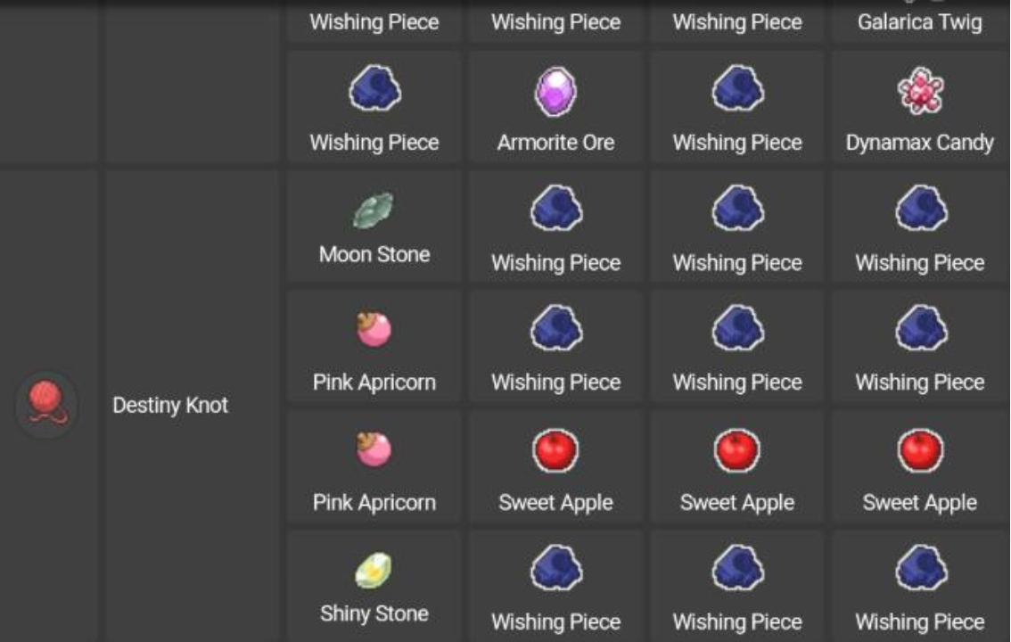This screenshot has height=642, width=1011.
Task: Click the Galarica Twig label
Action: (919, 22)
